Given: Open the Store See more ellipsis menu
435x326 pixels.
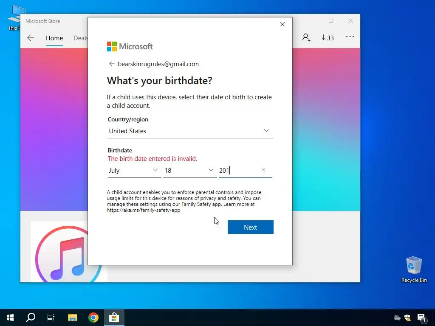Looking at the screenshot, I should coord(350,37).
